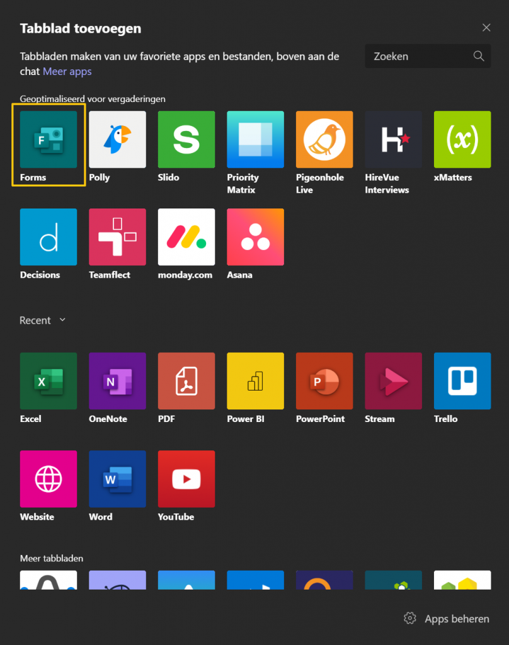Select the Polly app icon

click(x=117, y=139)
